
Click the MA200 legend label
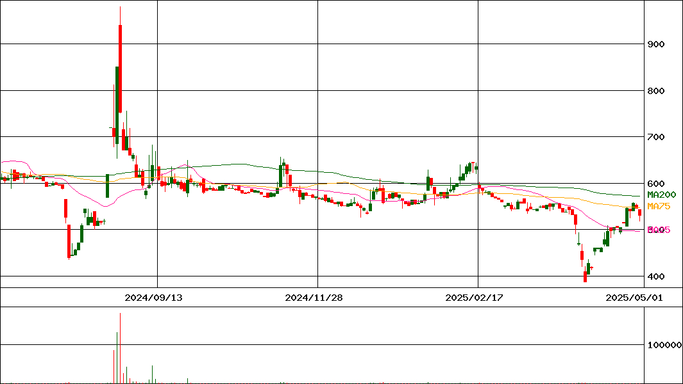[662, 195]
